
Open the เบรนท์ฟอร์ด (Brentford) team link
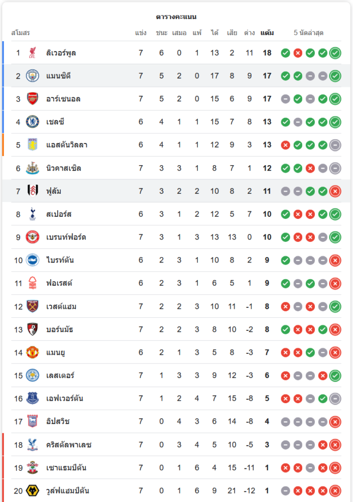coord(66,237)
